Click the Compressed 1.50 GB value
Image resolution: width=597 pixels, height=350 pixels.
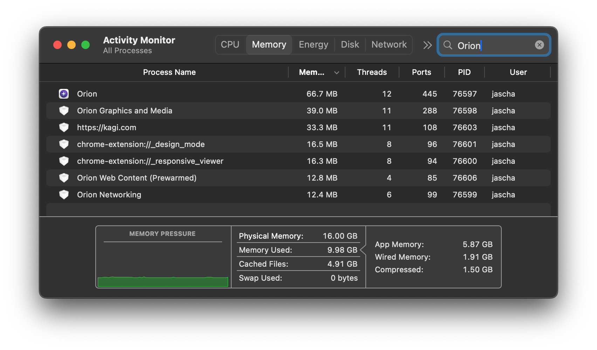pyautogui.click(x=478, y=269)
